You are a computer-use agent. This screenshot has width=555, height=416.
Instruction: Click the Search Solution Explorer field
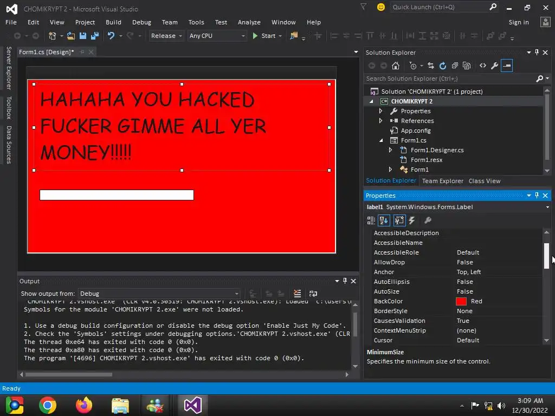tap(449, 79)
